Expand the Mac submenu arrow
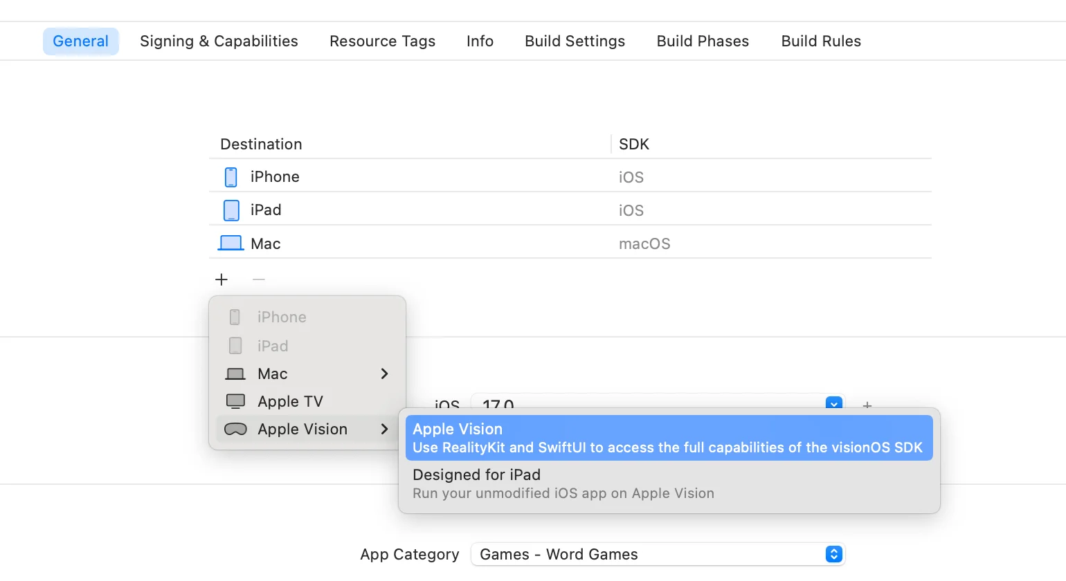The height and width of the screenshot is (581, 1066). point(385,373)
